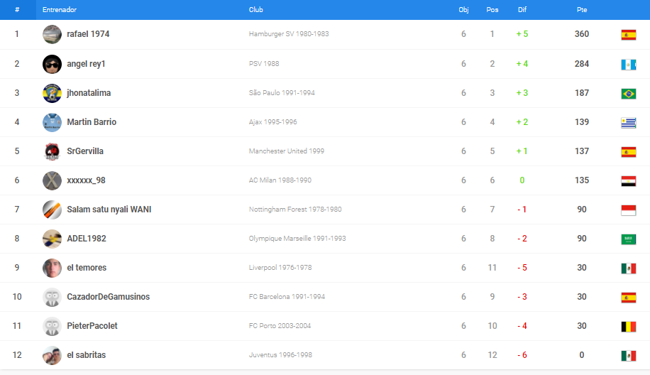Open Salam satu nyali WANI's profile link
Viewport: 650px width, 375px height.
(x=109, y=210)
